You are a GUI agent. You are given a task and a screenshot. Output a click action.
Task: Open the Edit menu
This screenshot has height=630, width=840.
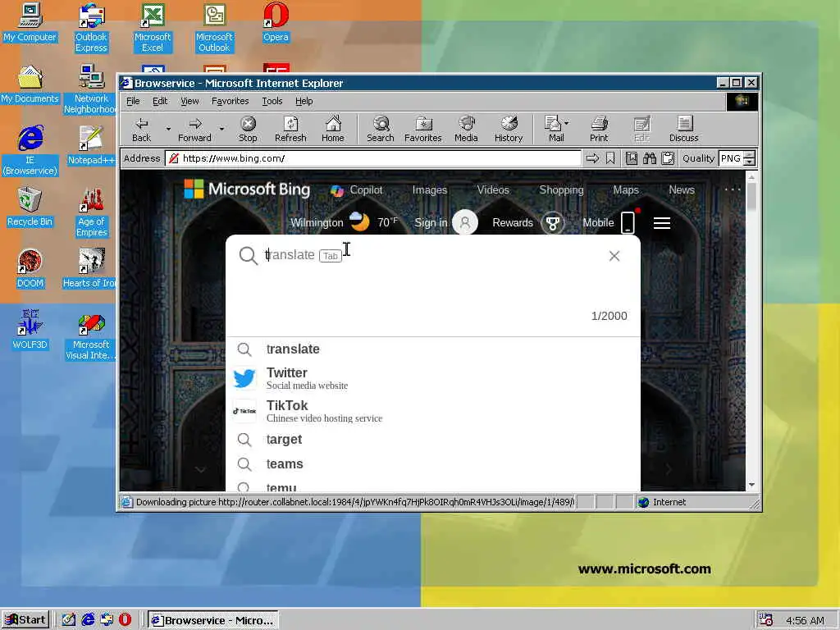pyautogui.click(x=160, y=101)
